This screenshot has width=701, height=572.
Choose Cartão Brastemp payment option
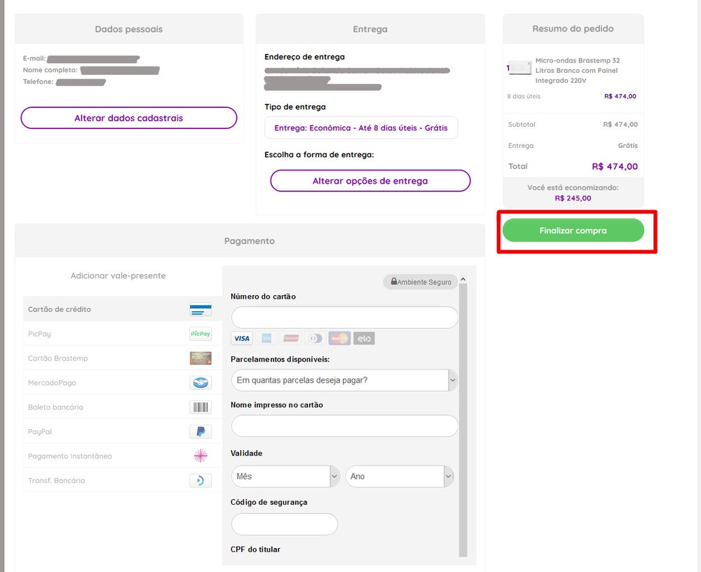pyautogui.click(x=123, y=358)
